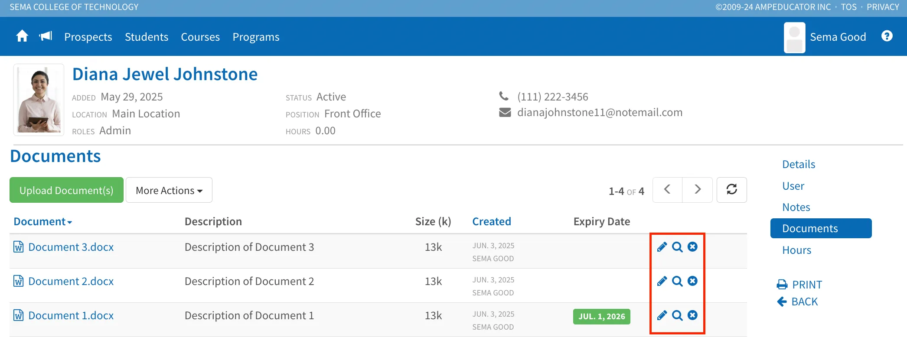Open the announcements megaphone icon
This screenshot has width=907, height=337.
(46, 36)
